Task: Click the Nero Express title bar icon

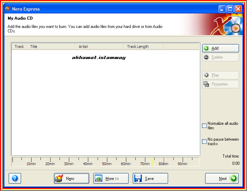Action: [8, 9]
